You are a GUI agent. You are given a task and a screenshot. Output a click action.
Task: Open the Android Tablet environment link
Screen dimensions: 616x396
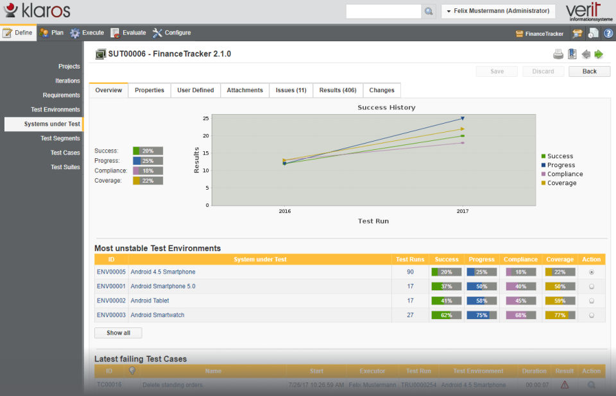150,301
